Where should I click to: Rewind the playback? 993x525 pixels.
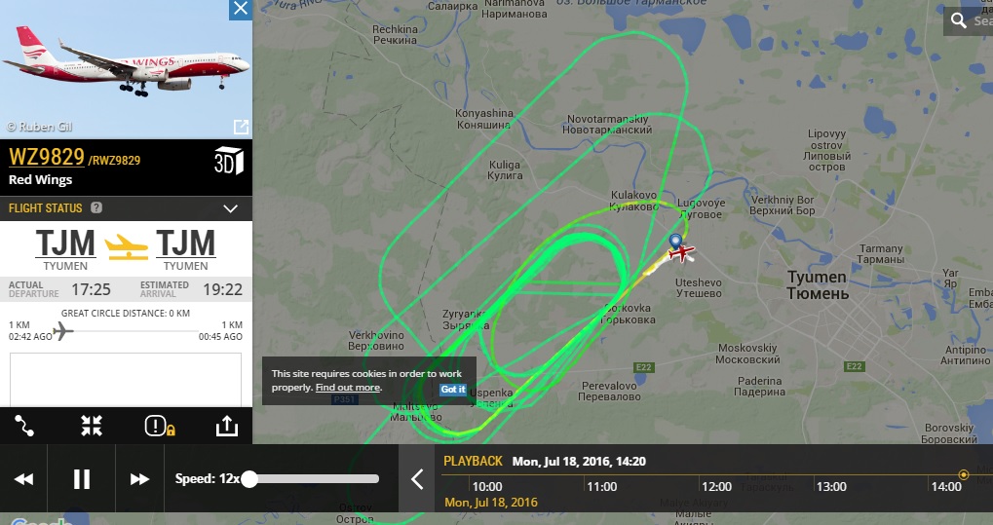pyautogui.click(x=23, y=479)
